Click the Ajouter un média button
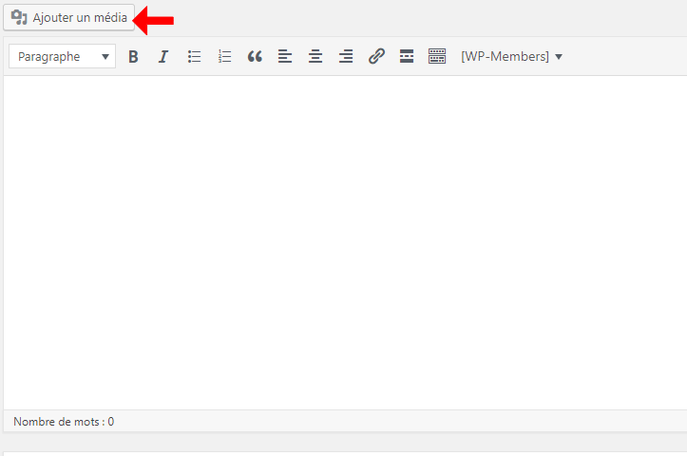 tap(68, 18)
